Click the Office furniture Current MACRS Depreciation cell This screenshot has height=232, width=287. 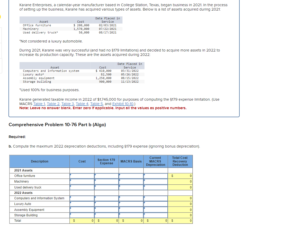(x=156, y=176)
